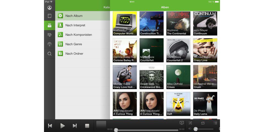Open Michael Bublé Crazy Love album
This screenshot has width=264, height=132.
(205, 50)
